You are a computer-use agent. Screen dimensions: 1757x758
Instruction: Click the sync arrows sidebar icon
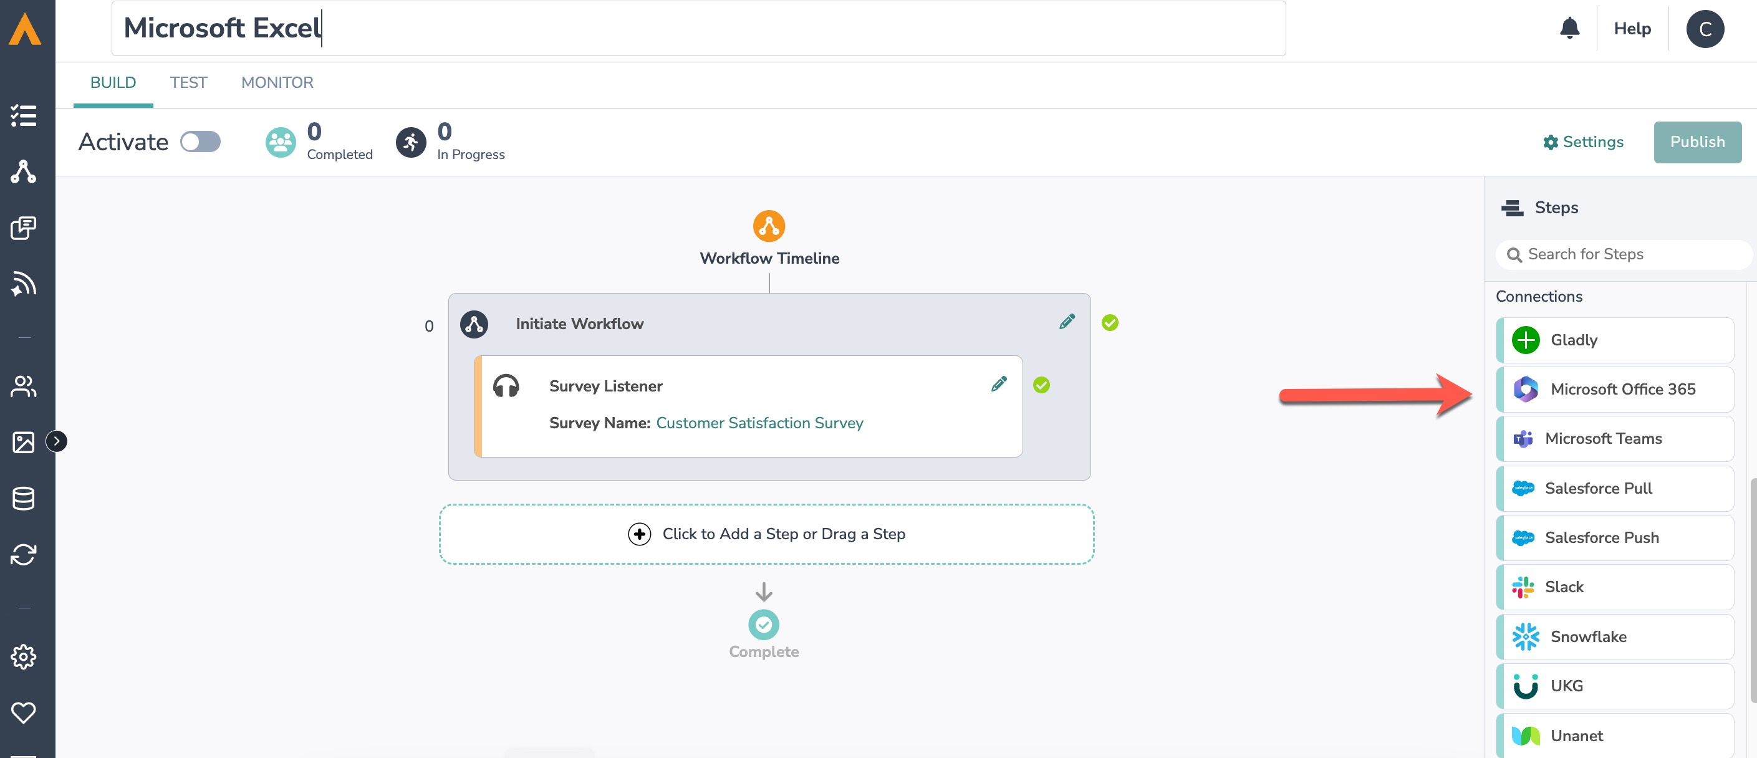[x=24, y=554]
